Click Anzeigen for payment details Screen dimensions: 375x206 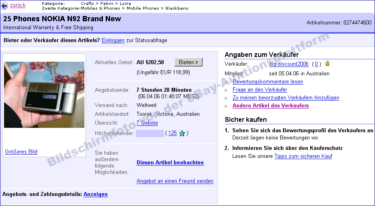point(95,194)
